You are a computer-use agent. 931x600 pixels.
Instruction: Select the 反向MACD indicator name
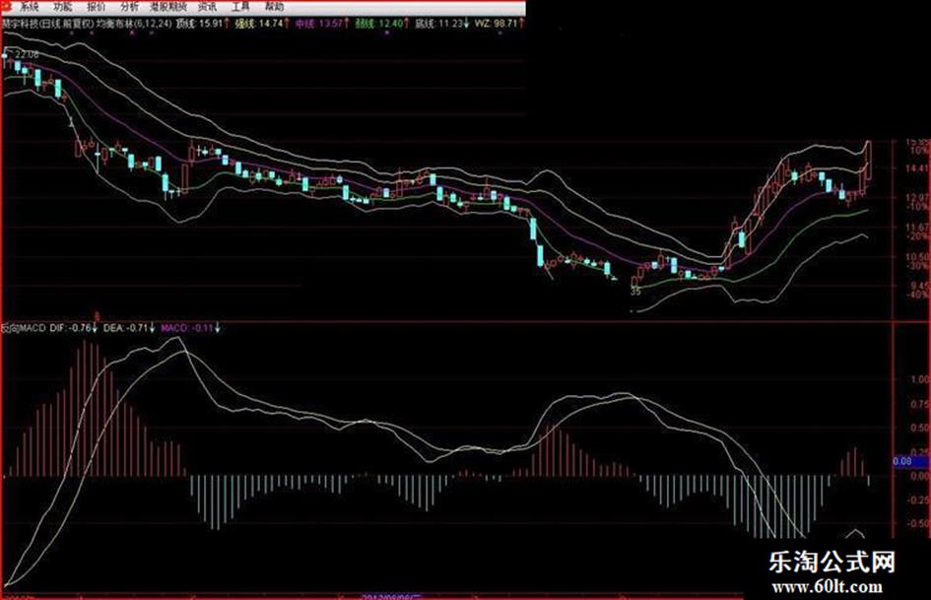pos(24,327)
